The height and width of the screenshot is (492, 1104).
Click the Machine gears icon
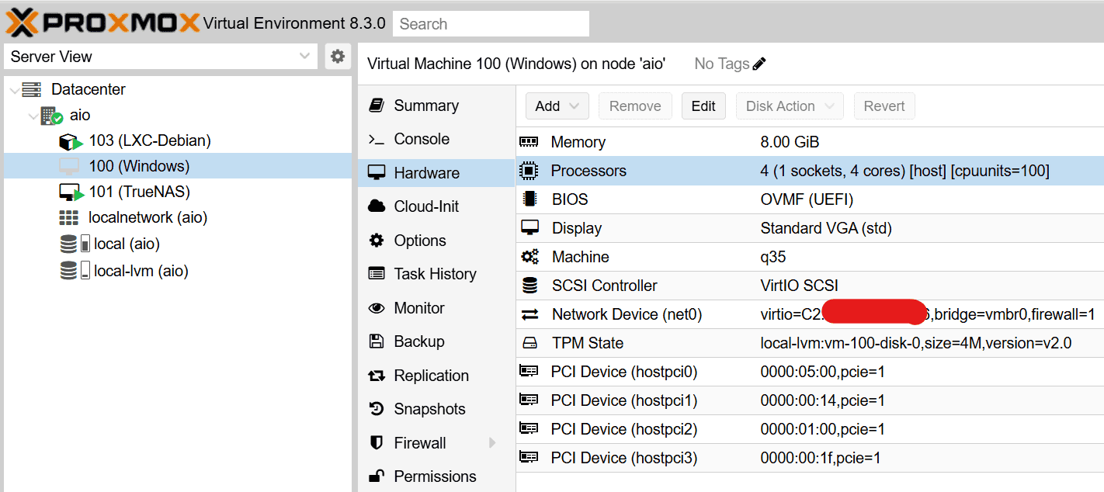[529, 257]
